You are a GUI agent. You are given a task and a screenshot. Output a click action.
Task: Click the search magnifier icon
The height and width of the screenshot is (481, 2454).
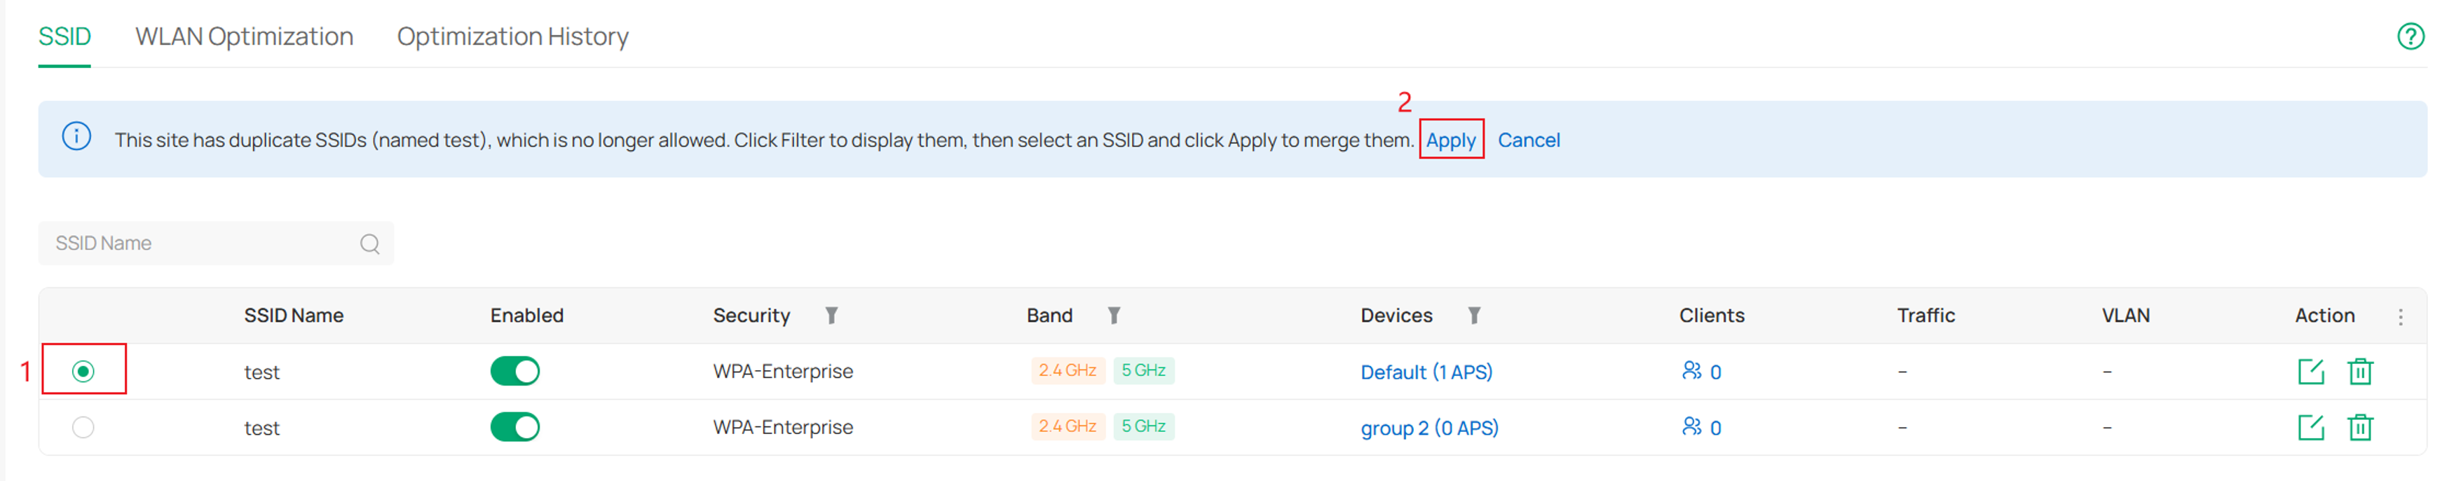(x=369, y=244)
